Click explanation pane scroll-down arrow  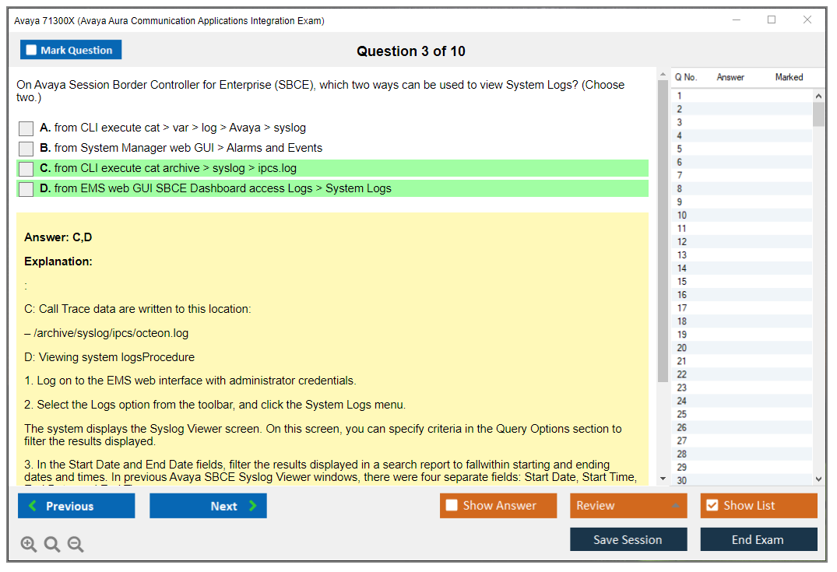tap(663, 479)
